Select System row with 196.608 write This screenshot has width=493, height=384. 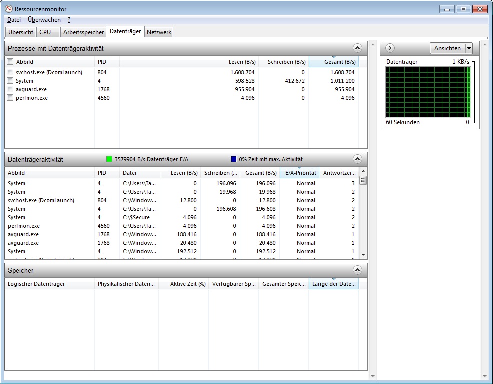point(182,209)
